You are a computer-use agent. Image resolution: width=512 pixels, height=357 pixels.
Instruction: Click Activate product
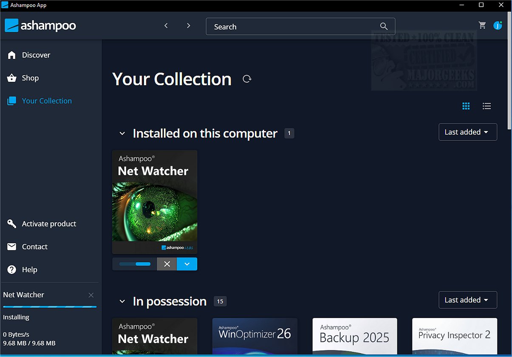pyautogui.click(x=49, y=224)
